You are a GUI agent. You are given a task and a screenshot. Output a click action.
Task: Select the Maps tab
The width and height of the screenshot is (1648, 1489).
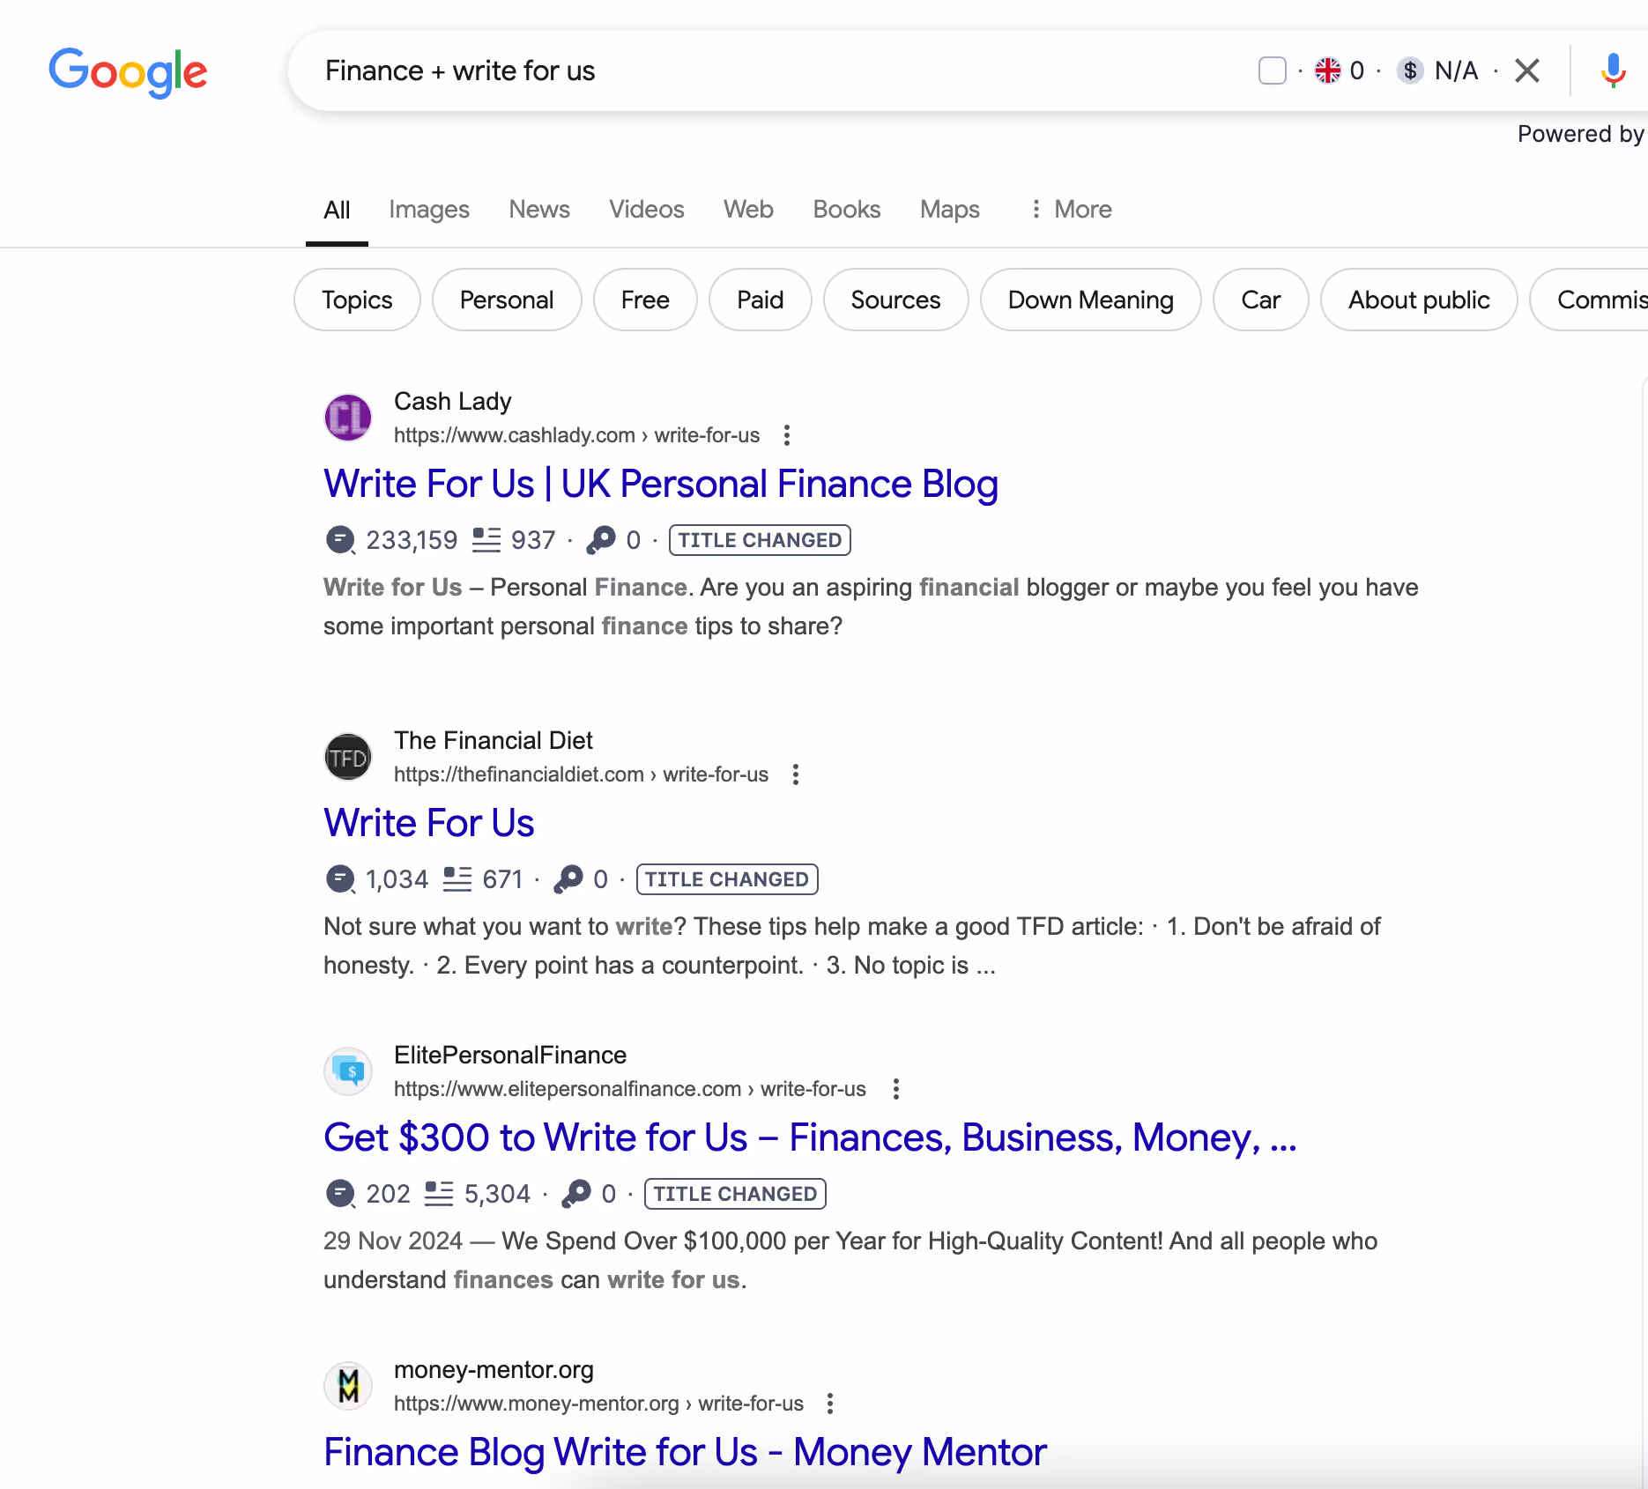pyautogui.click(x=950, y=210)
